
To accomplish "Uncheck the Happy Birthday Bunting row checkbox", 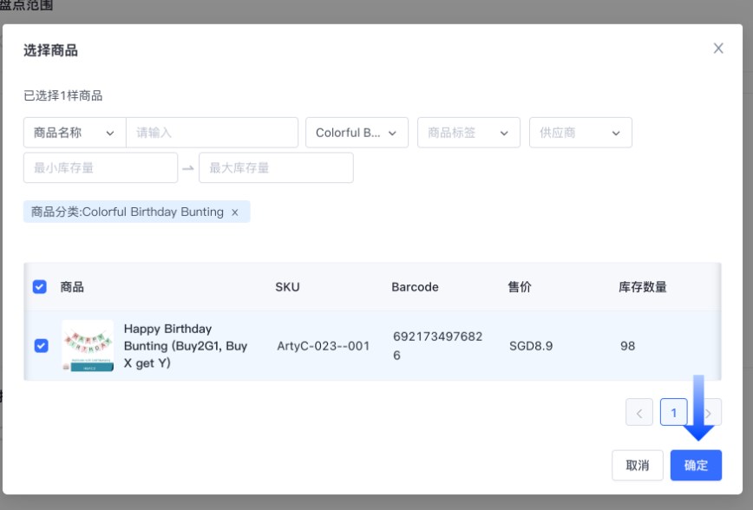I will pos(41,346).
